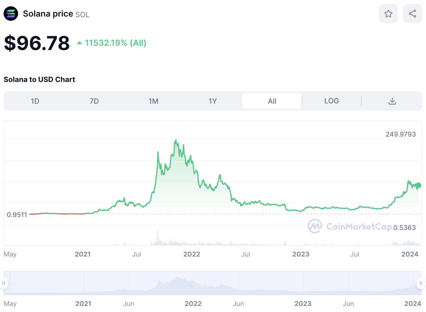Click 2023 label on main chart axis
426x312 pixels.
(301, 254)
